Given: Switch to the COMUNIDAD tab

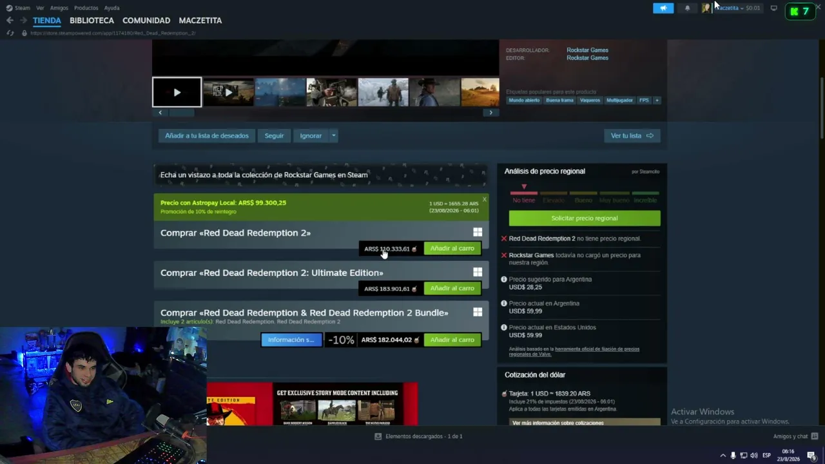Looking at the screenshot, I should 146,21.
